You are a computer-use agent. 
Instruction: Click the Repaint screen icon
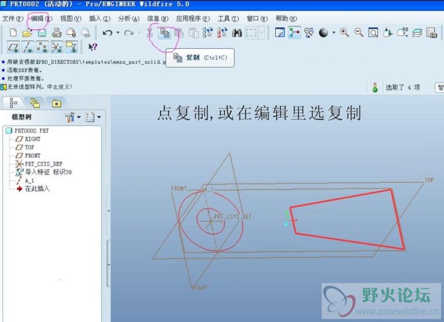(280, 33)
